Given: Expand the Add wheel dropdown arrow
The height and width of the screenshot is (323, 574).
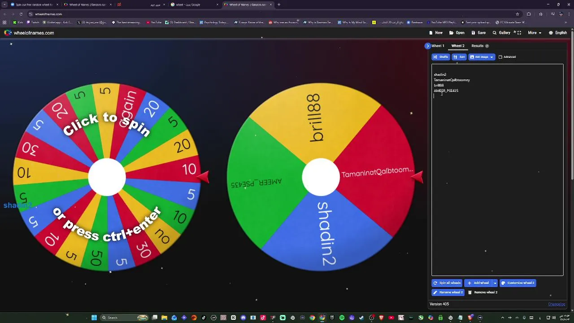Looking at the screenshot, I should pos(495,283).
